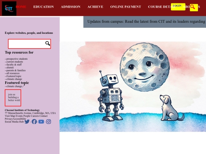Select the HOME menu item
This screenshot has height=154, width=206.
click(x=21, y=7)
